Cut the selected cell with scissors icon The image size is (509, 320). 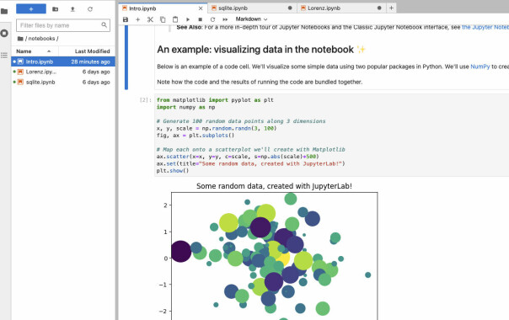point(150,19)
